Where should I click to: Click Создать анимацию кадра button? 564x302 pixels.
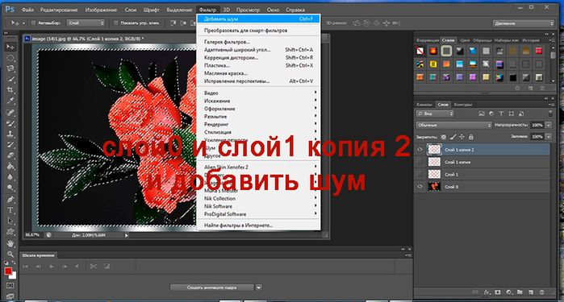tap(212, 288)
